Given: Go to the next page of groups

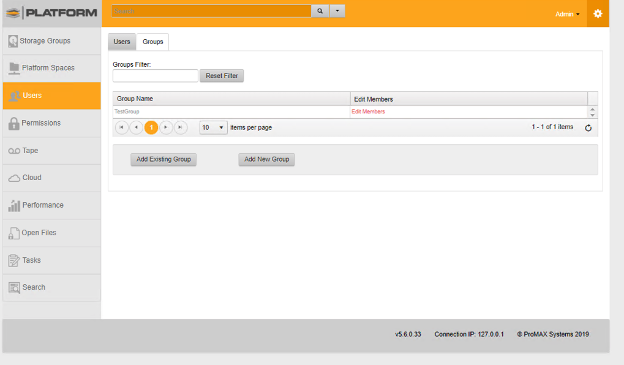Looking at the screenshot, I should pyautogui.click(x=166, y=127).
